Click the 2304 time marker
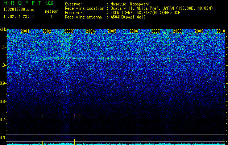Viewport: 228px width, 145px height. (90, 31)
